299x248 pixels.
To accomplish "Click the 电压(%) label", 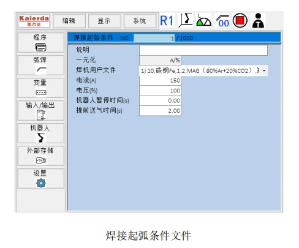I will tap(87, 90).
